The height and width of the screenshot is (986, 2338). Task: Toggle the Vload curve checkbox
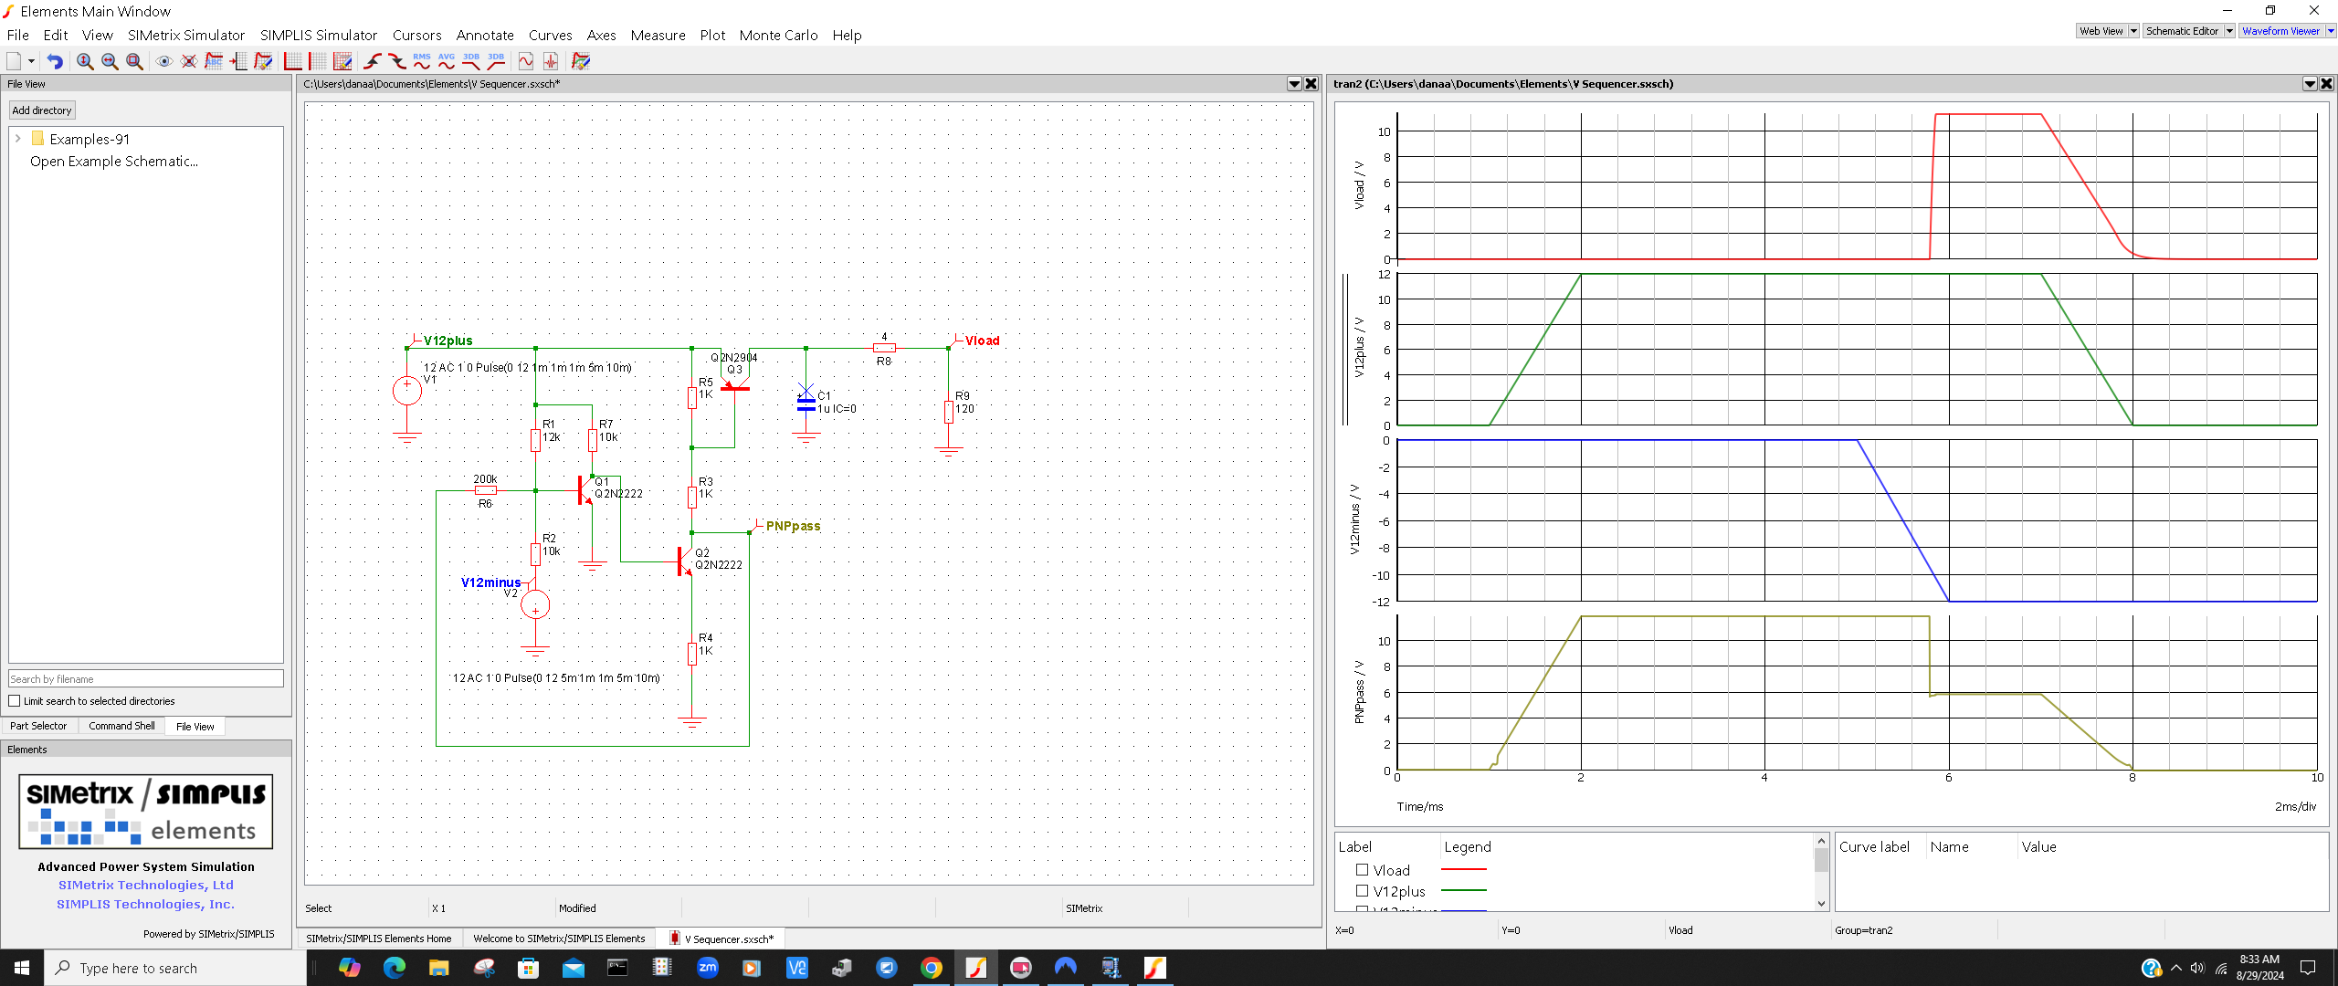click(1362, 870)
